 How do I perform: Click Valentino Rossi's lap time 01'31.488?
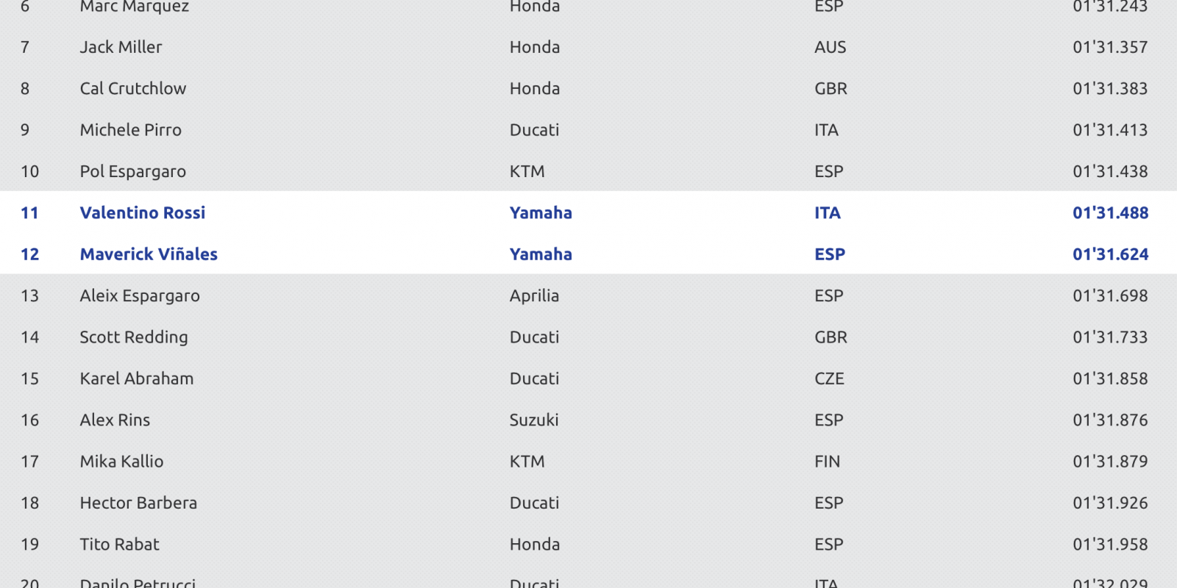point(1110,212)
